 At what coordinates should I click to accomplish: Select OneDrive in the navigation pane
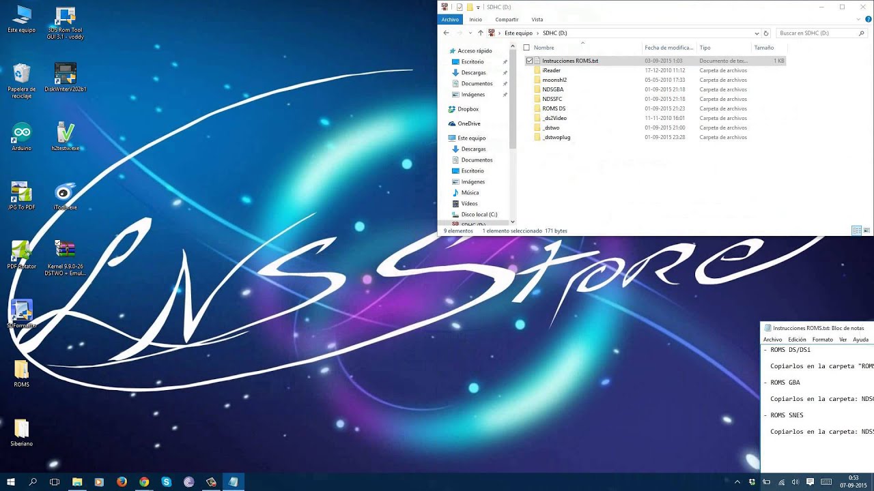[x=469, y=123]
